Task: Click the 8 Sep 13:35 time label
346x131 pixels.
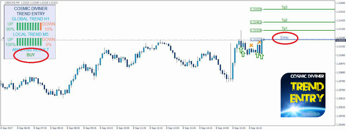Action: pyautogui.click(x=189, y=128)
